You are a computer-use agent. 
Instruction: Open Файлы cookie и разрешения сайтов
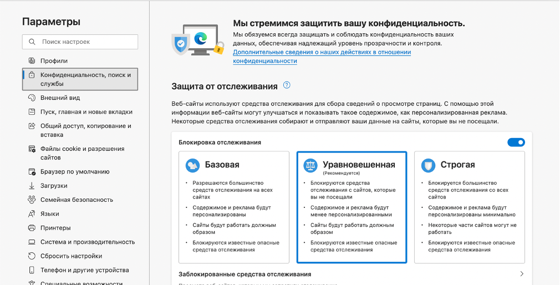point(80,153)
